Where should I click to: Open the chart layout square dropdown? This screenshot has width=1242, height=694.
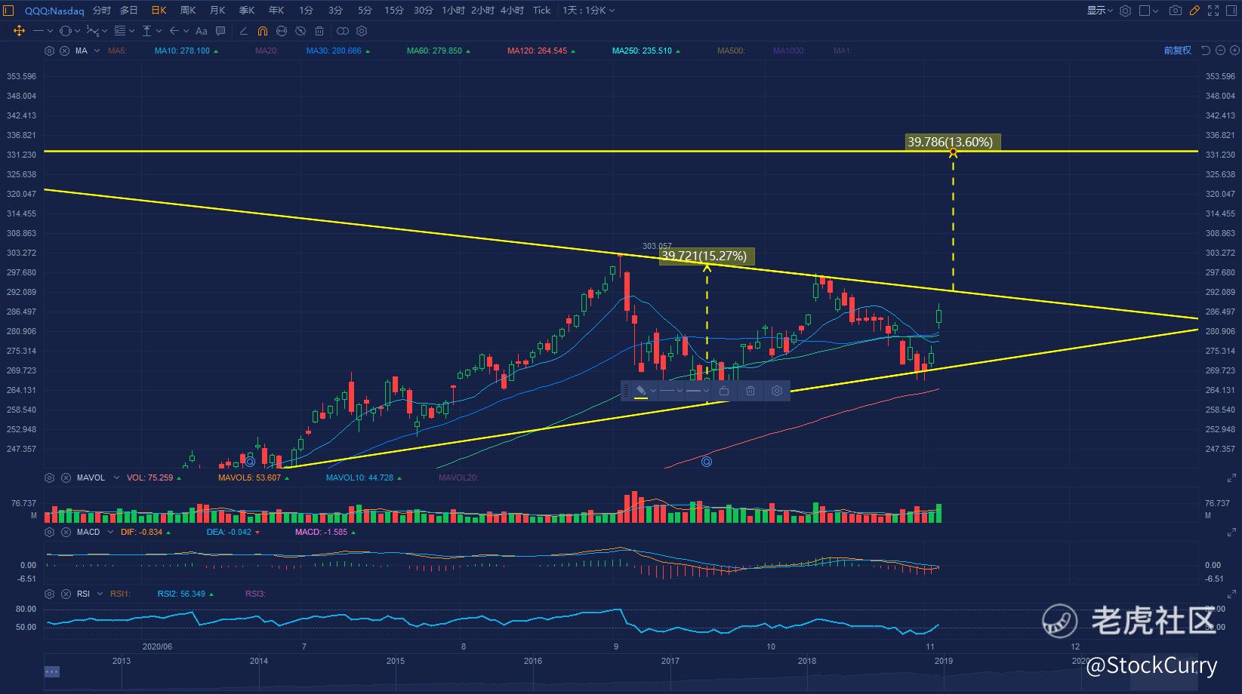(x=1148, y=11)
